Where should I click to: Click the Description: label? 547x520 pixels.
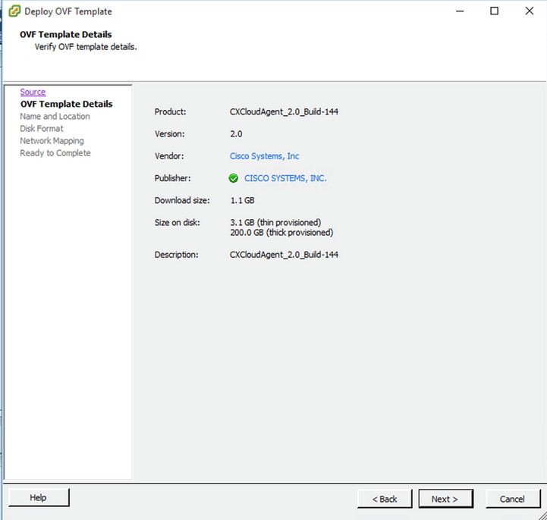177,255
